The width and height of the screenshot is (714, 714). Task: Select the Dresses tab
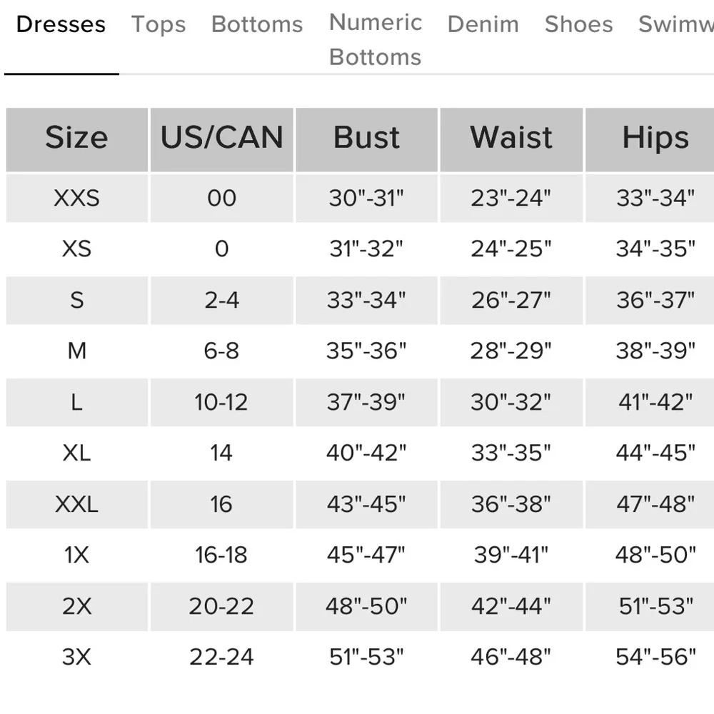click(61, 25)
